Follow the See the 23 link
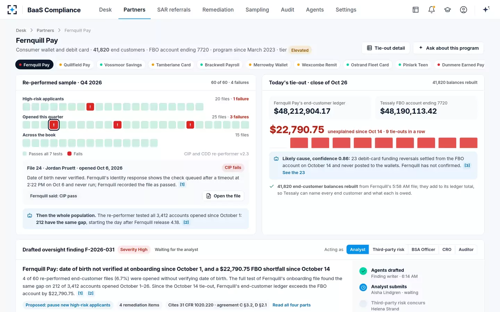500x312 pixels. pyautogui.click(x=293, y=173)
